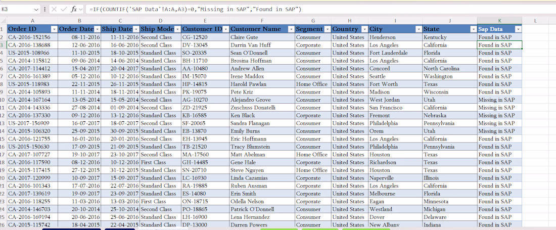Open Insert Function via the fx icon
The height and width of the screenshot is (230, 556).
pyautogui.click(x=74, y=10)
